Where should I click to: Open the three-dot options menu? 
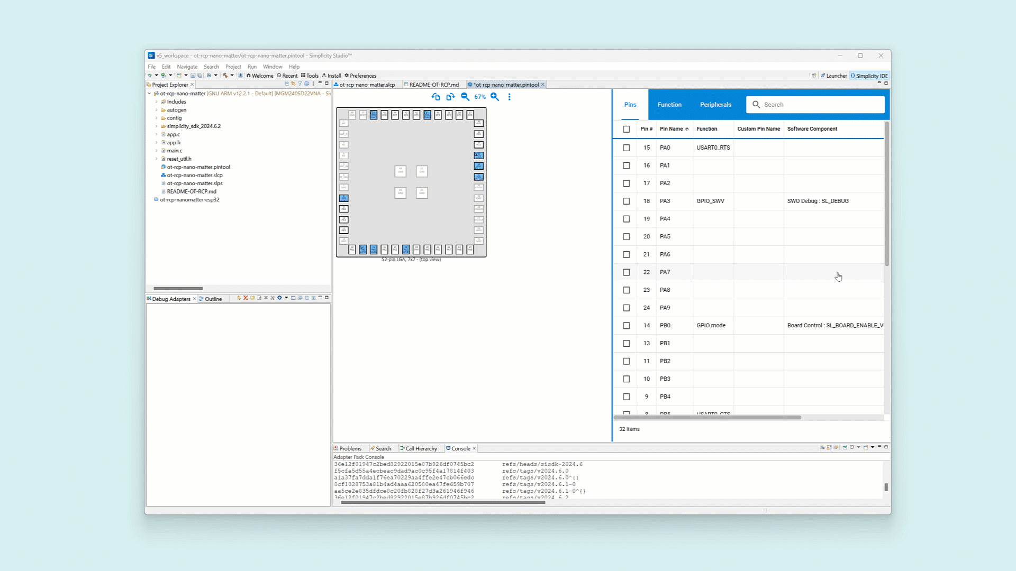coord(510,97)
